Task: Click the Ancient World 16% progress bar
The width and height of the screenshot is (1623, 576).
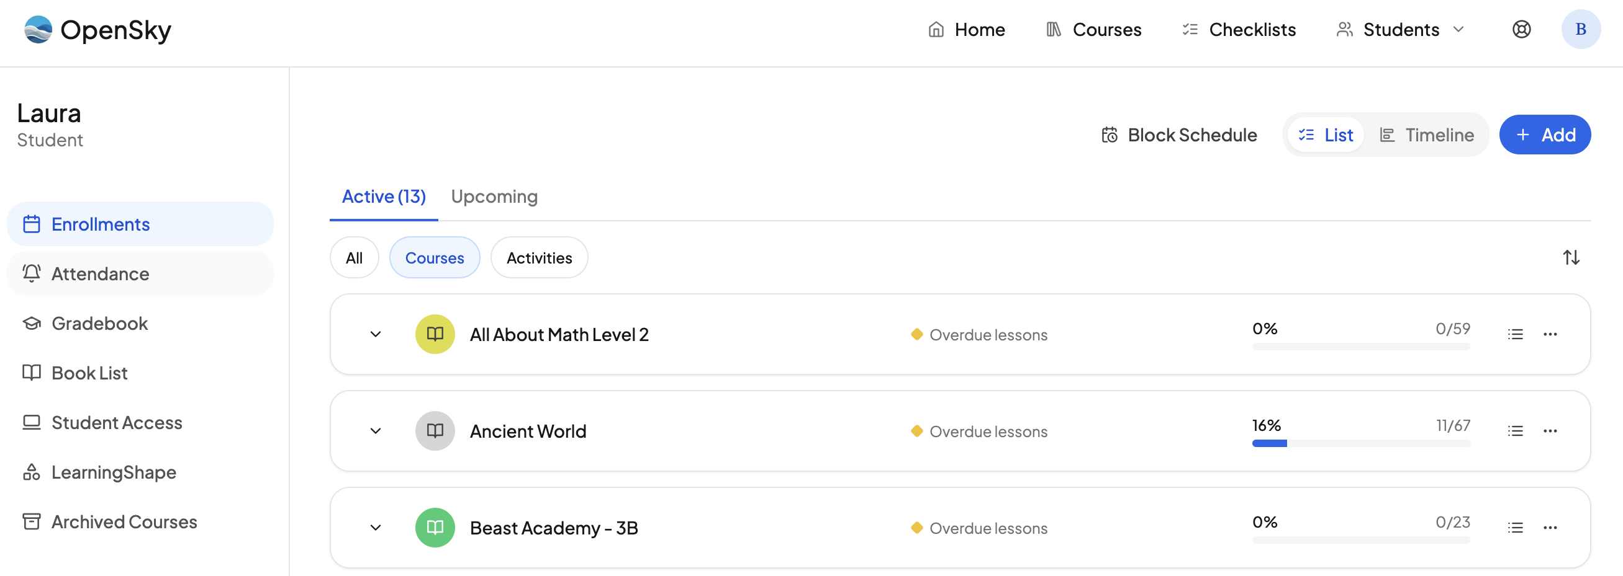Action: pyautogui.click(x=1361, y=444)
